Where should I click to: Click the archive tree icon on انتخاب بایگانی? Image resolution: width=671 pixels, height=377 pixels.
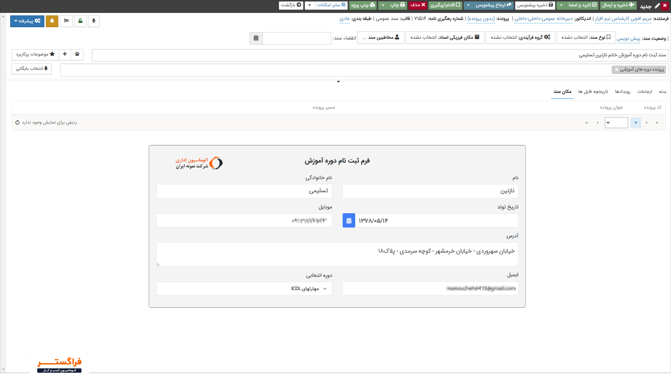(46, 69)
